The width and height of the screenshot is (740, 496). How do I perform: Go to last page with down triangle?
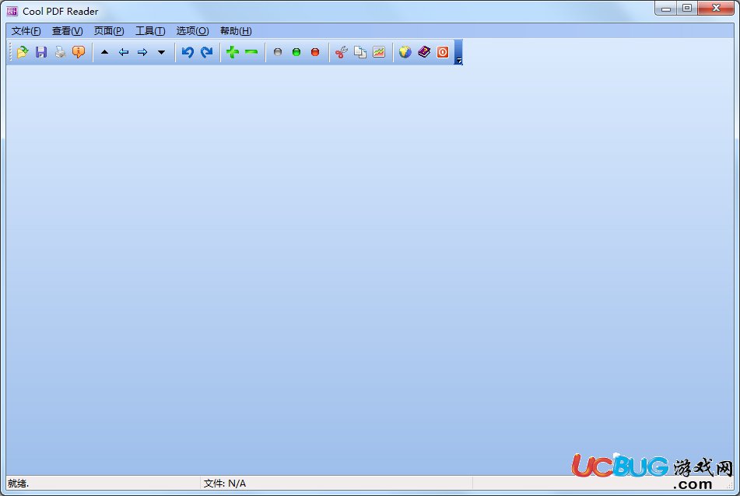[161, 52]
